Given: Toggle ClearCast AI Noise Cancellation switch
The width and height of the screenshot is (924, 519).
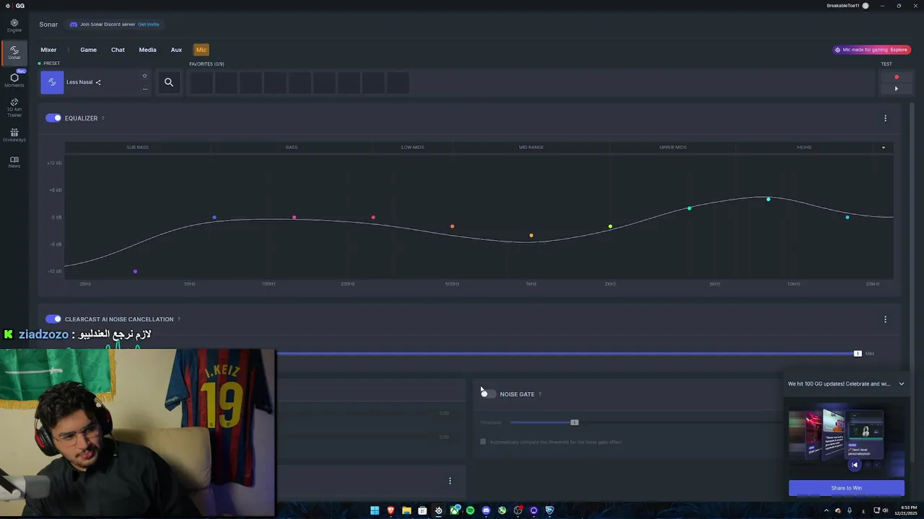Looking at the screenshot, I should pos(53,319).
